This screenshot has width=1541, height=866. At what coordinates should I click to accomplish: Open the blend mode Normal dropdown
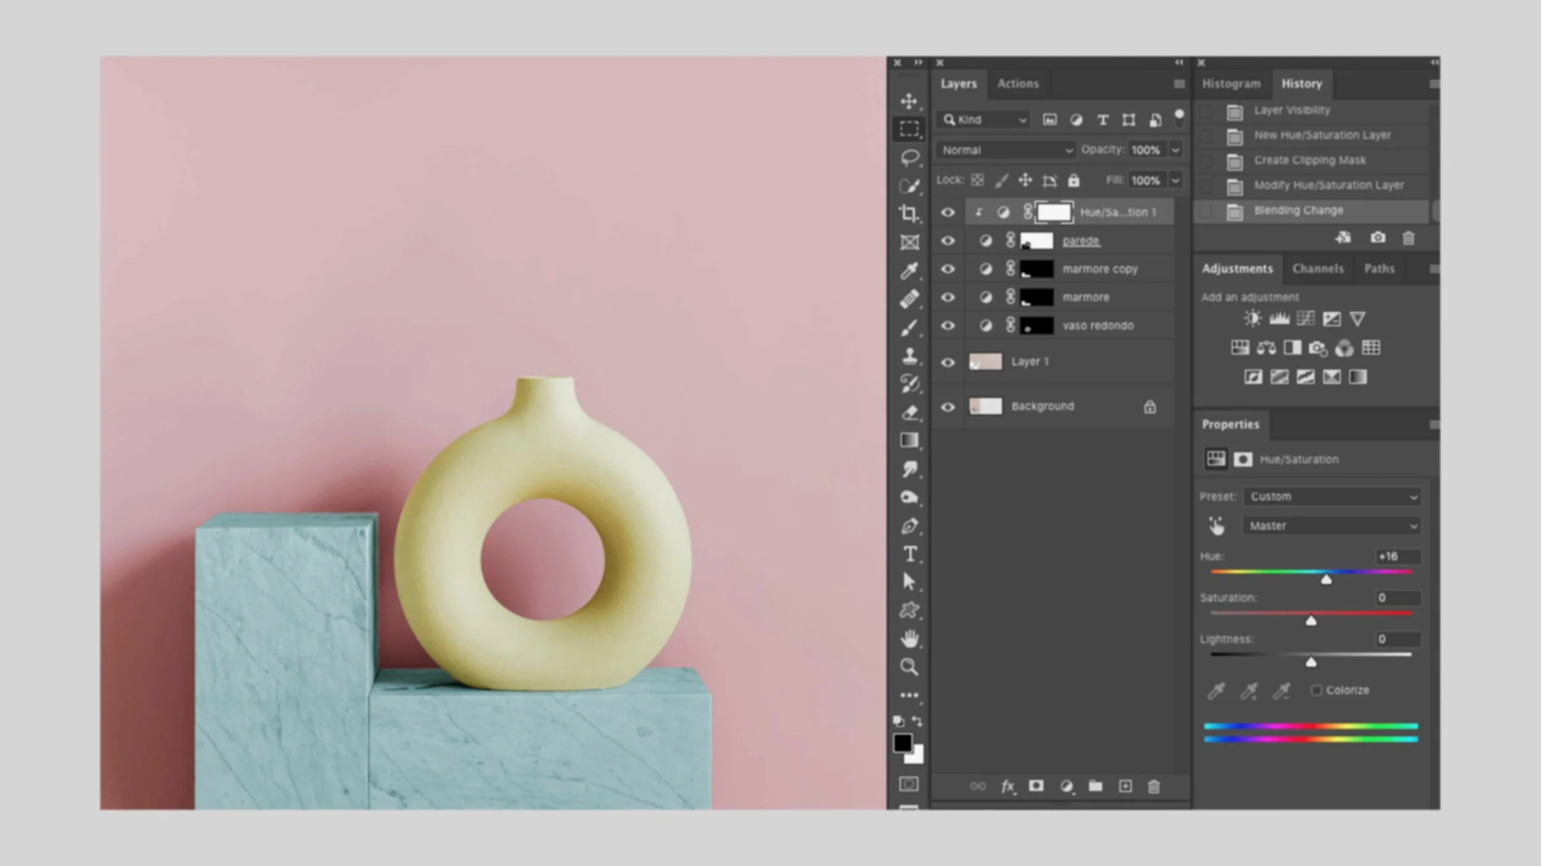(x=1006, y=150)
